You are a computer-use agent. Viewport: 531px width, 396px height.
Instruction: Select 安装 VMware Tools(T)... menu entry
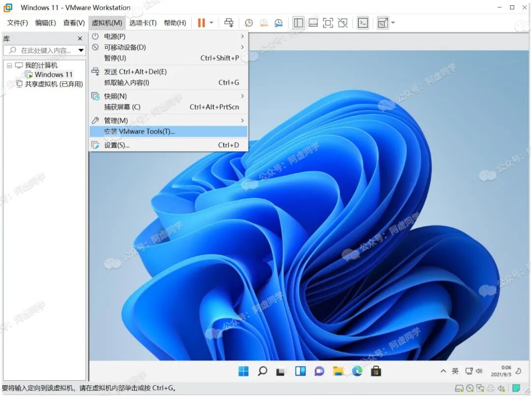point(168,131)
